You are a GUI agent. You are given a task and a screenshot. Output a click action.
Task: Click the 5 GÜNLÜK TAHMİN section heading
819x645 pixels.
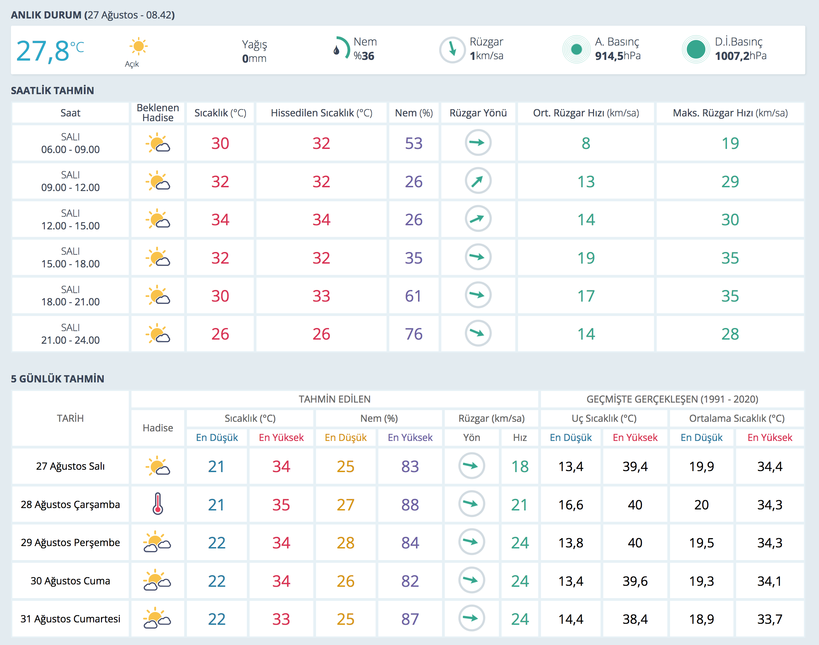pyautogui.click(x=58, y=379)
